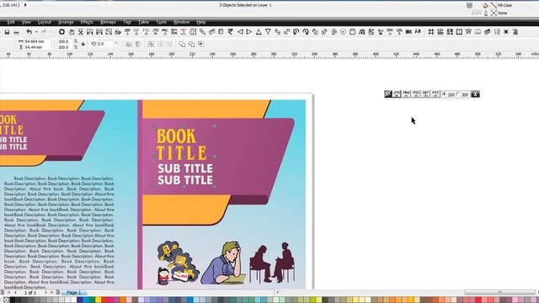The width and height of the screenshot is (539, 303).
Task: Click the right-pointing triangle icon
Action: click(249, 32)
